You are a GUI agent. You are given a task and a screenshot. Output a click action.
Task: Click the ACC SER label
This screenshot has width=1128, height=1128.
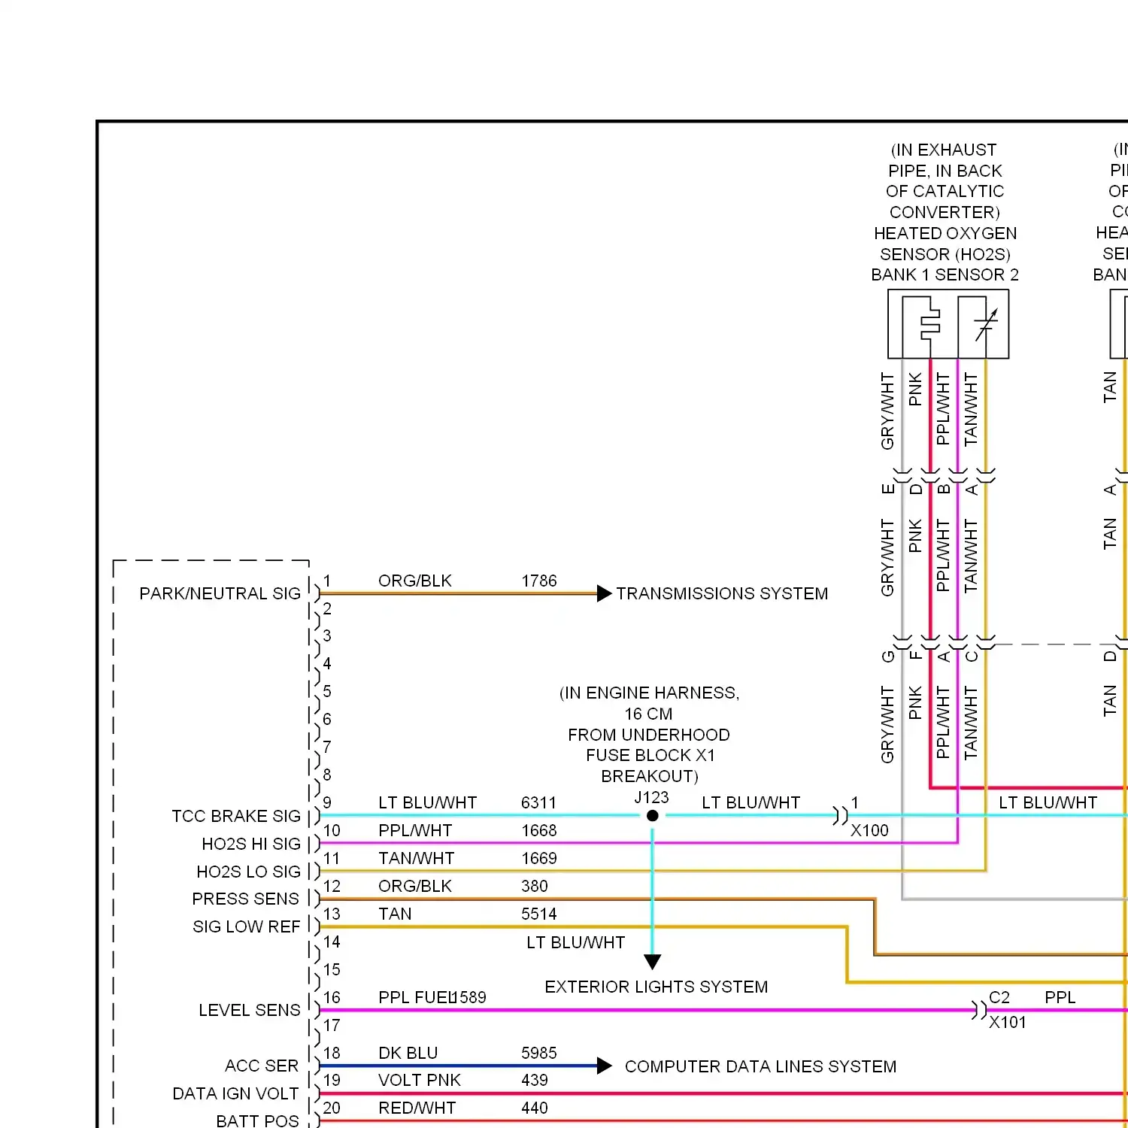(x=262, y=1066)
